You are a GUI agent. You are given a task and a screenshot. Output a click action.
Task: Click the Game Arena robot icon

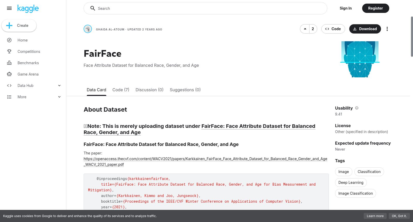tap(9, 74)
